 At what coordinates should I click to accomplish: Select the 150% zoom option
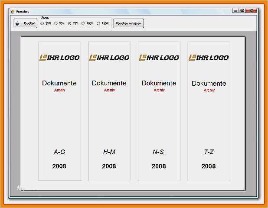pos(98,23)
